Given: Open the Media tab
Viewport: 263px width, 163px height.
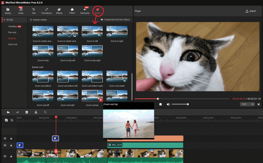Looking at the screenshot, I should (8, 11).
